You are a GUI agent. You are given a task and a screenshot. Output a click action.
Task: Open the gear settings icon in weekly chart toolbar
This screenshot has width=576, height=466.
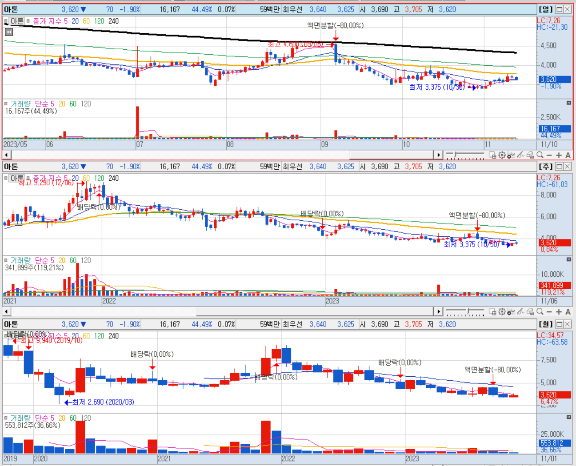point(502,312)
